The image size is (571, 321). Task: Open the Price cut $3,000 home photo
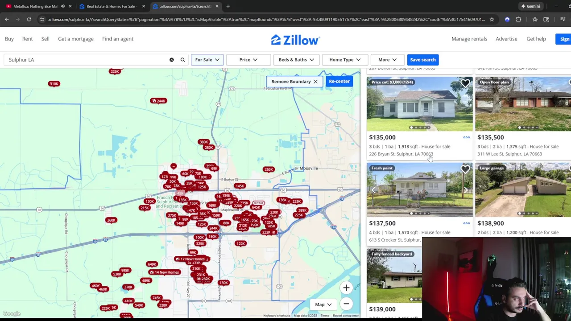(420, 104)
